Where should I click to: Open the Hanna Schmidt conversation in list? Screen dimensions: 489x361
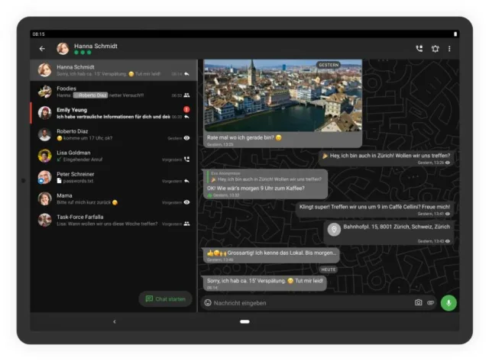(114, 70)
